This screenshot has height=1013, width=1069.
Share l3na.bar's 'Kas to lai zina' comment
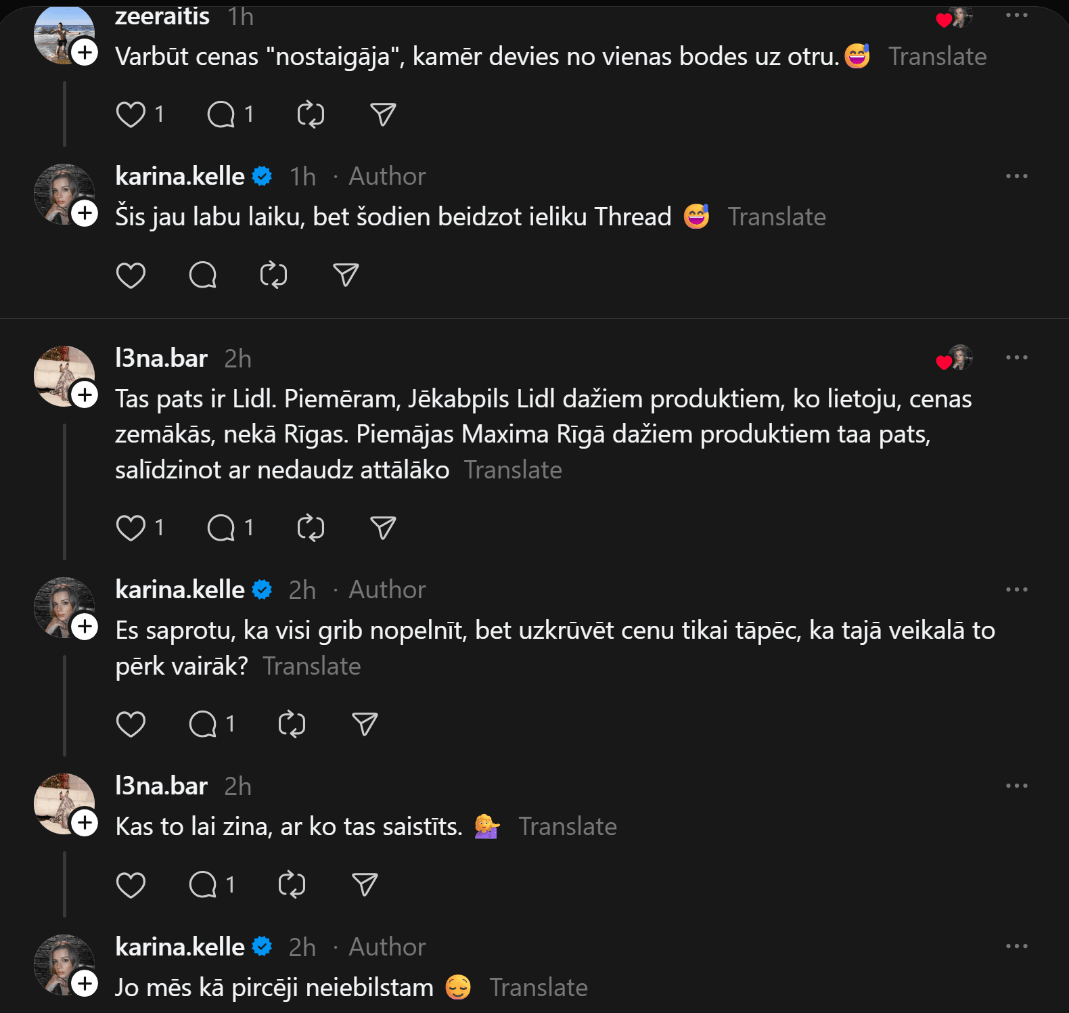tap(365, 884)
